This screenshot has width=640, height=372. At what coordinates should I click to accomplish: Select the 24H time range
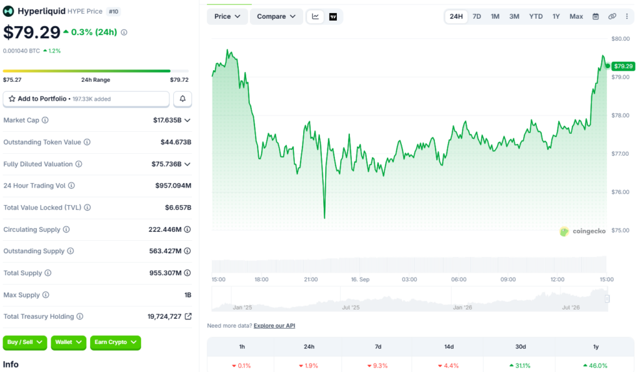(456, 17)
